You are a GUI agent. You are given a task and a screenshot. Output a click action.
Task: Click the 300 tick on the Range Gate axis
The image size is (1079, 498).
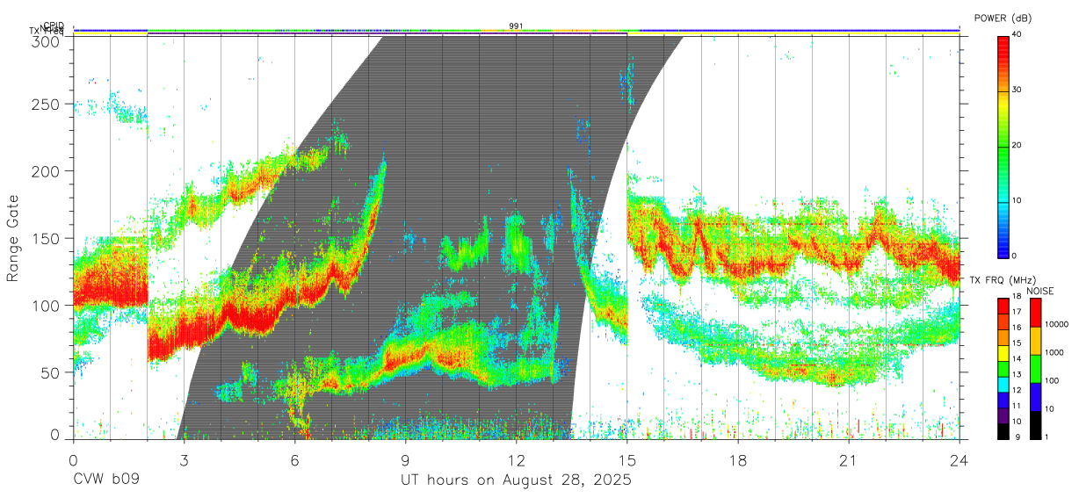pos(45,40)
